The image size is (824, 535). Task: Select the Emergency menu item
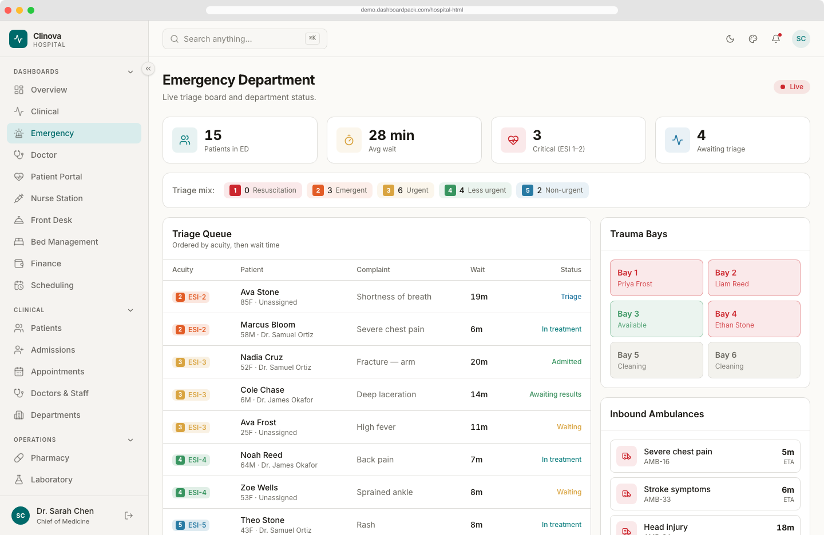pos(74,133)
